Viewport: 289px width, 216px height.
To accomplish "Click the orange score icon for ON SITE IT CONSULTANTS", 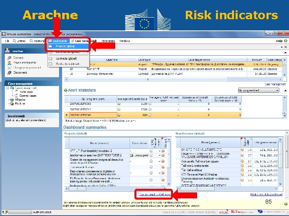I will click(242, 150).
